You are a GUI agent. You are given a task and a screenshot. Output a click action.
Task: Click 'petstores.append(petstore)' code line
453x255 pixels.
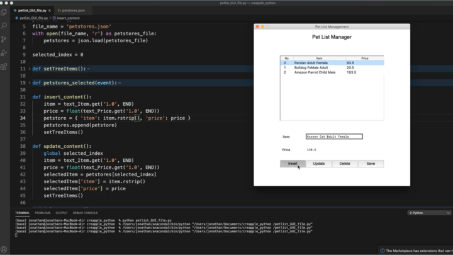81,125
